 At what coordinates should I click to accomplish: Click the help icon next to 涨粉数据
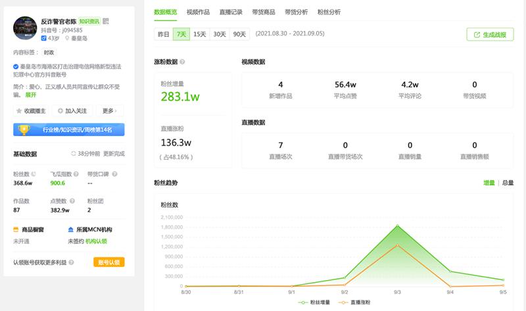pos(182,62)
